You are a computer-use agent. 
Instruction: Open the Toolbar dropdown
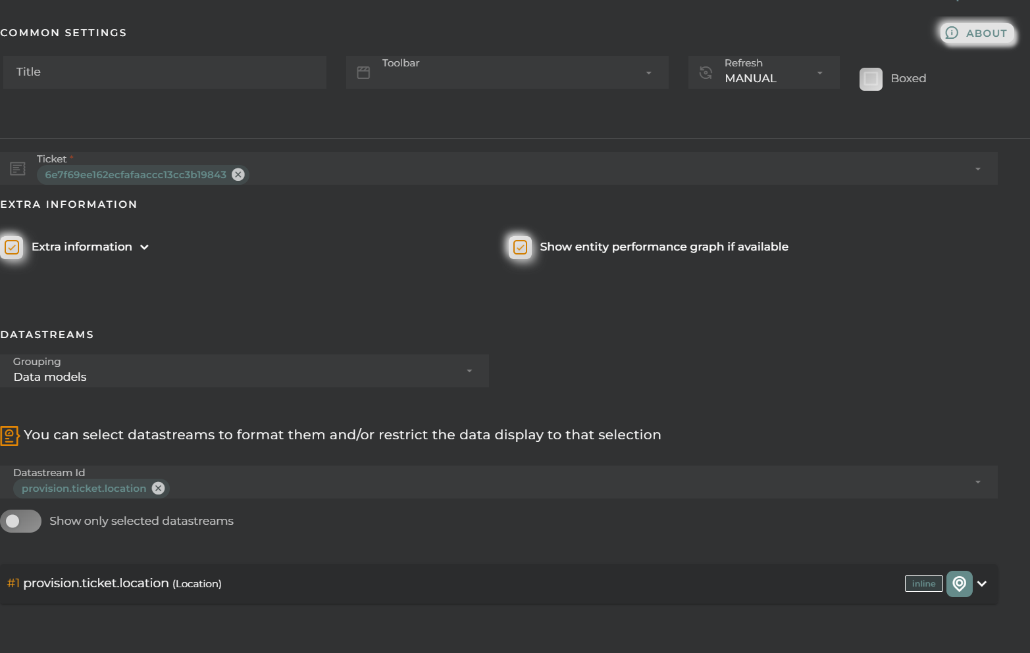coord(507,72)
